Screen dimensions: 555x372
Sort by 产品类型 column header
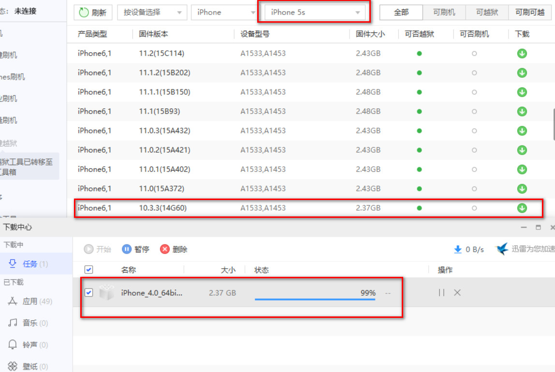click(x=92, y=34)
